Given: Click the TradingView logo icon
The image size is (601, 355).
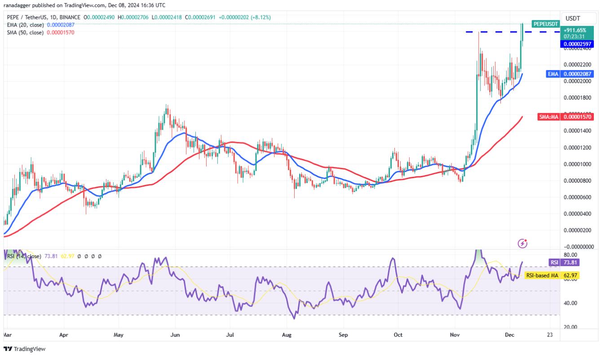Looking at the screenshot, I should [8, 349].
